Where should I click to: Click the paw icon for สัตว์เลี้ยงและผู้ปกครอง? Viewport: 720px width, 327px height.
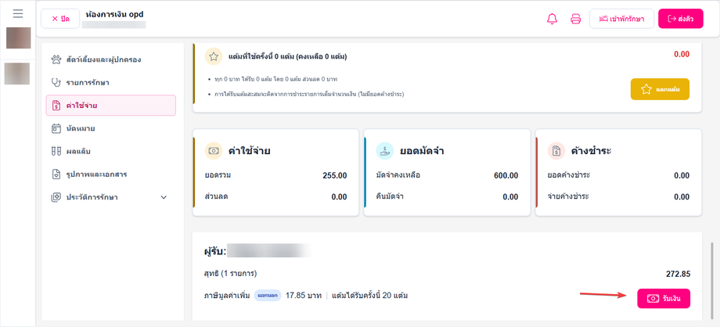pos(56,59)
